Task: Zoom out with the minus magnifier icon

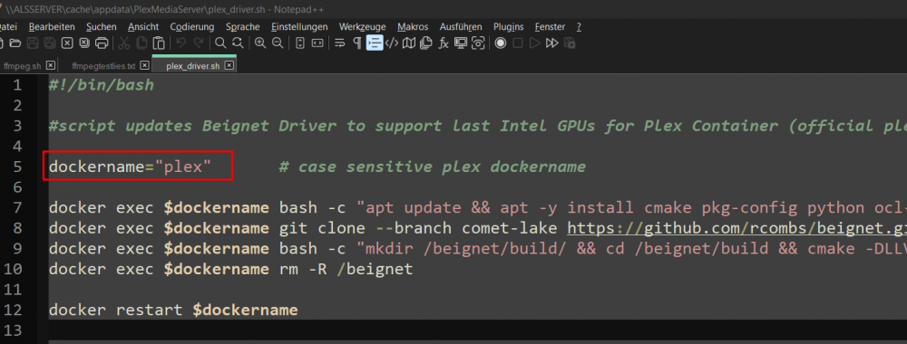Action: [x=278, y=43]
